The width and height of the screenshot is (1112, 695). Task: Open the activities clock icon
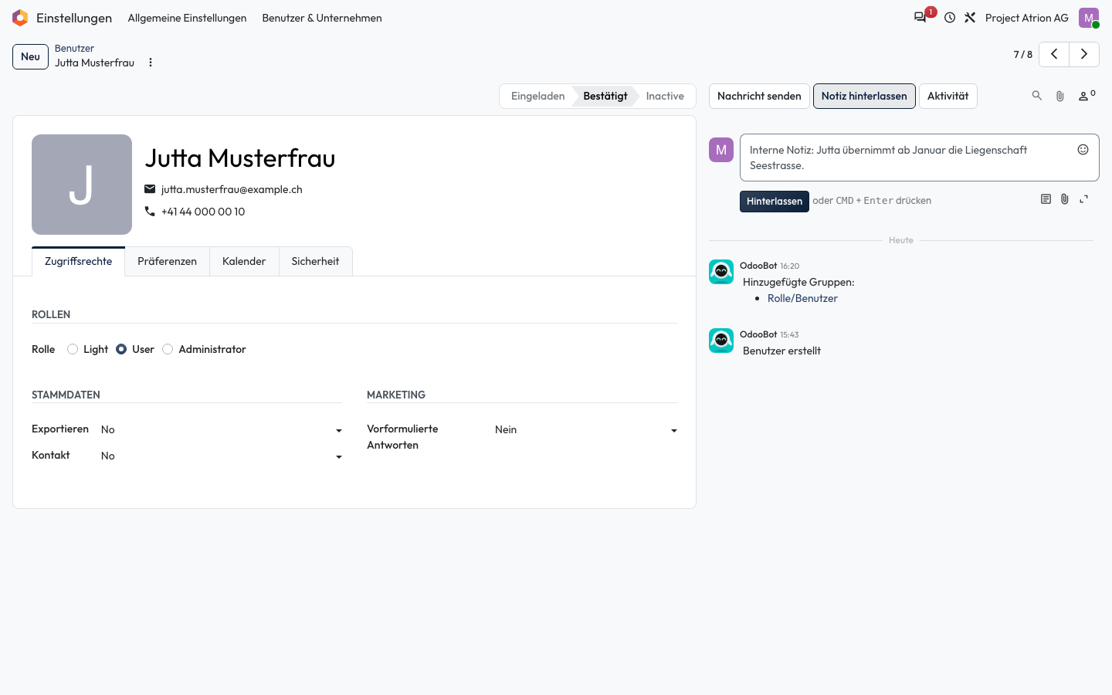(950, 18)
